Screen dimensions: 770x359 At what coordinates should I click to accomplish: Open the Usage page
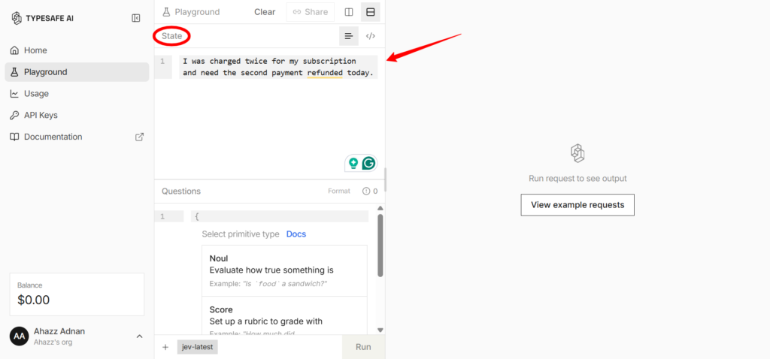[x=77, y=94]
